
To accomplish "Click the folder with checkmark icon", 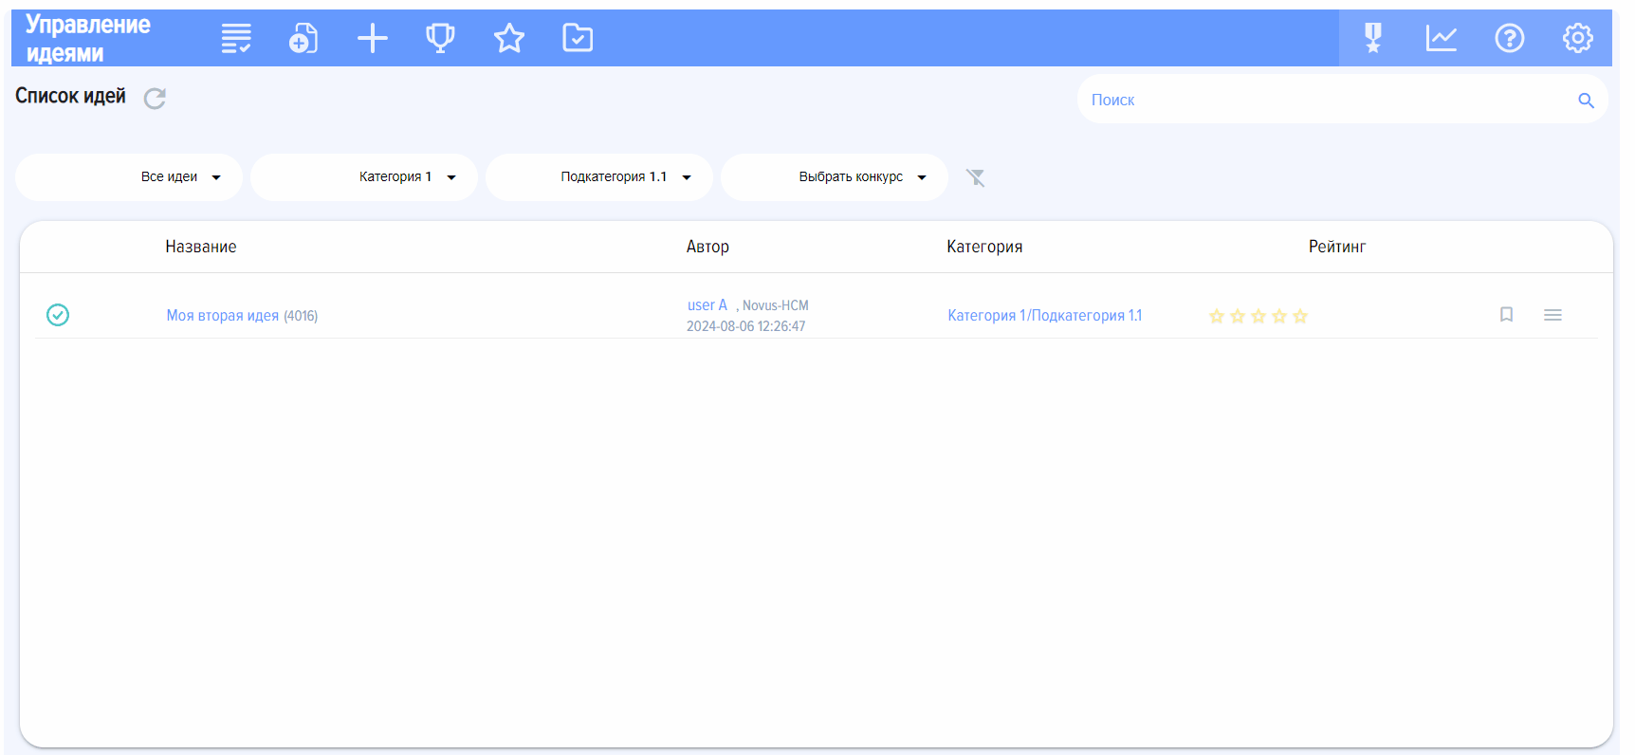I will pyautogui.click(x=578, y=39).
